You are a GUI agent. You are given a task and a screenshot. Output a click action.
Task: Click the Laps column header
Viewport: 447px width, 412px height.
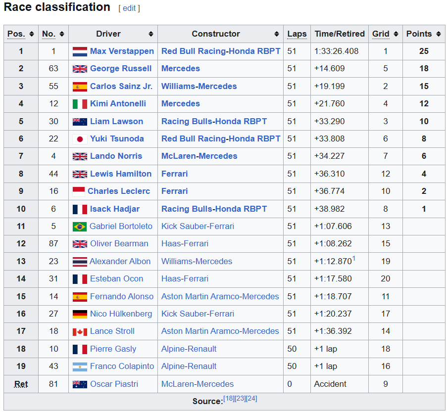(x=297, y=34)
